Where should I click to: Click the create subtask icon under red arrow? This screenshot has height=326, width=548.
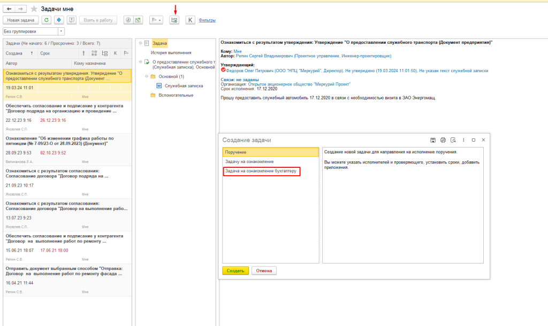pyautogui.click(x=174, y=20)
